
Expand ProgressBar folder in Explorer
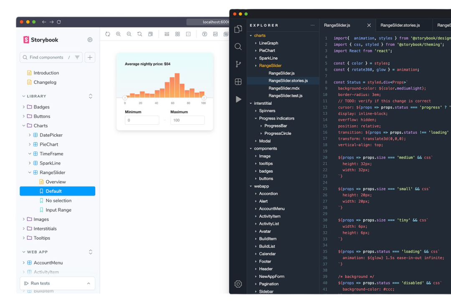273,126
